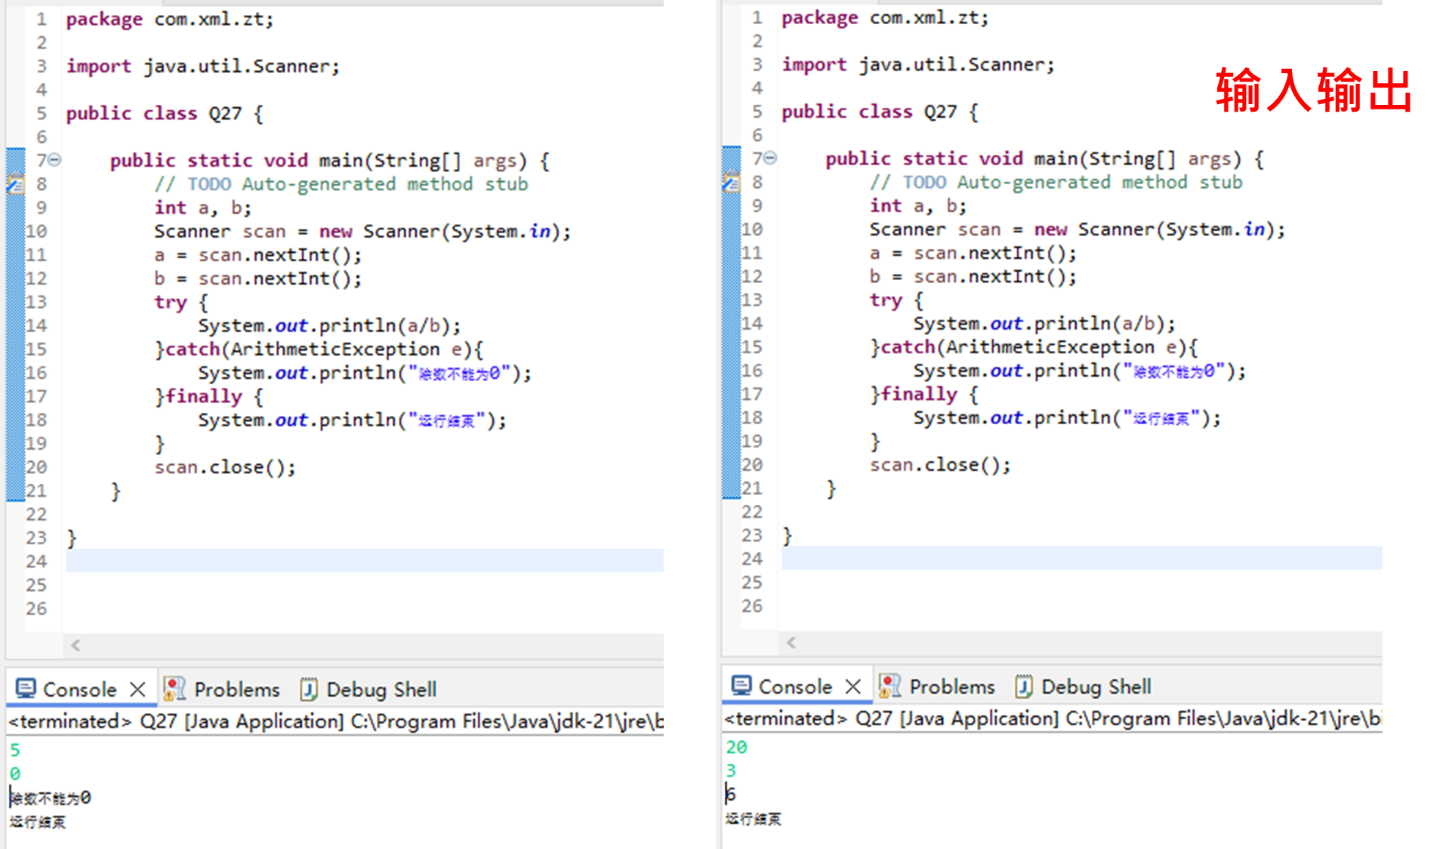Click console output 6 in right console
The width and height of the screenshot is (1446, 849).
[731, 794]
